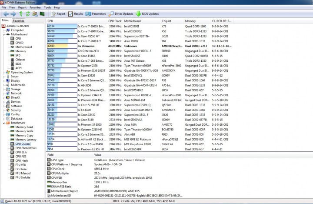Select SPD under Motherboard
This screenshot has width=313, height=204.
click(x=18, y=55)
